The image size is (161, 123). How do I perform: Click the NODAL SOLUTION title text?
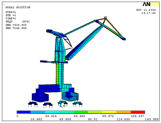coord(18,7)
